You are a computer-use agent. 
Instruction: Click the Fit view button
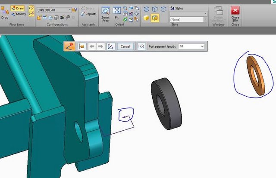(x=117, y=13)
